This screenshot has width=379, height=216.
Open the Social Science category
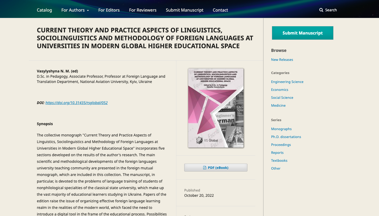282,97
